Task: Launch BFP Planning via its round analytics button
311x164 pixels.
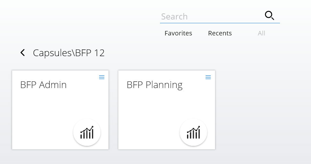Action: (x=193, y=132)
